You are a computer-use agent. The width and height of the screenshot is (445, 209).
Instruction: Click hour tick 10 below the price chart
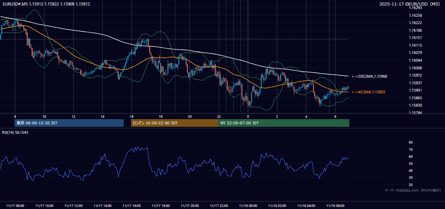pyautogui.click(x=44, y=116)
